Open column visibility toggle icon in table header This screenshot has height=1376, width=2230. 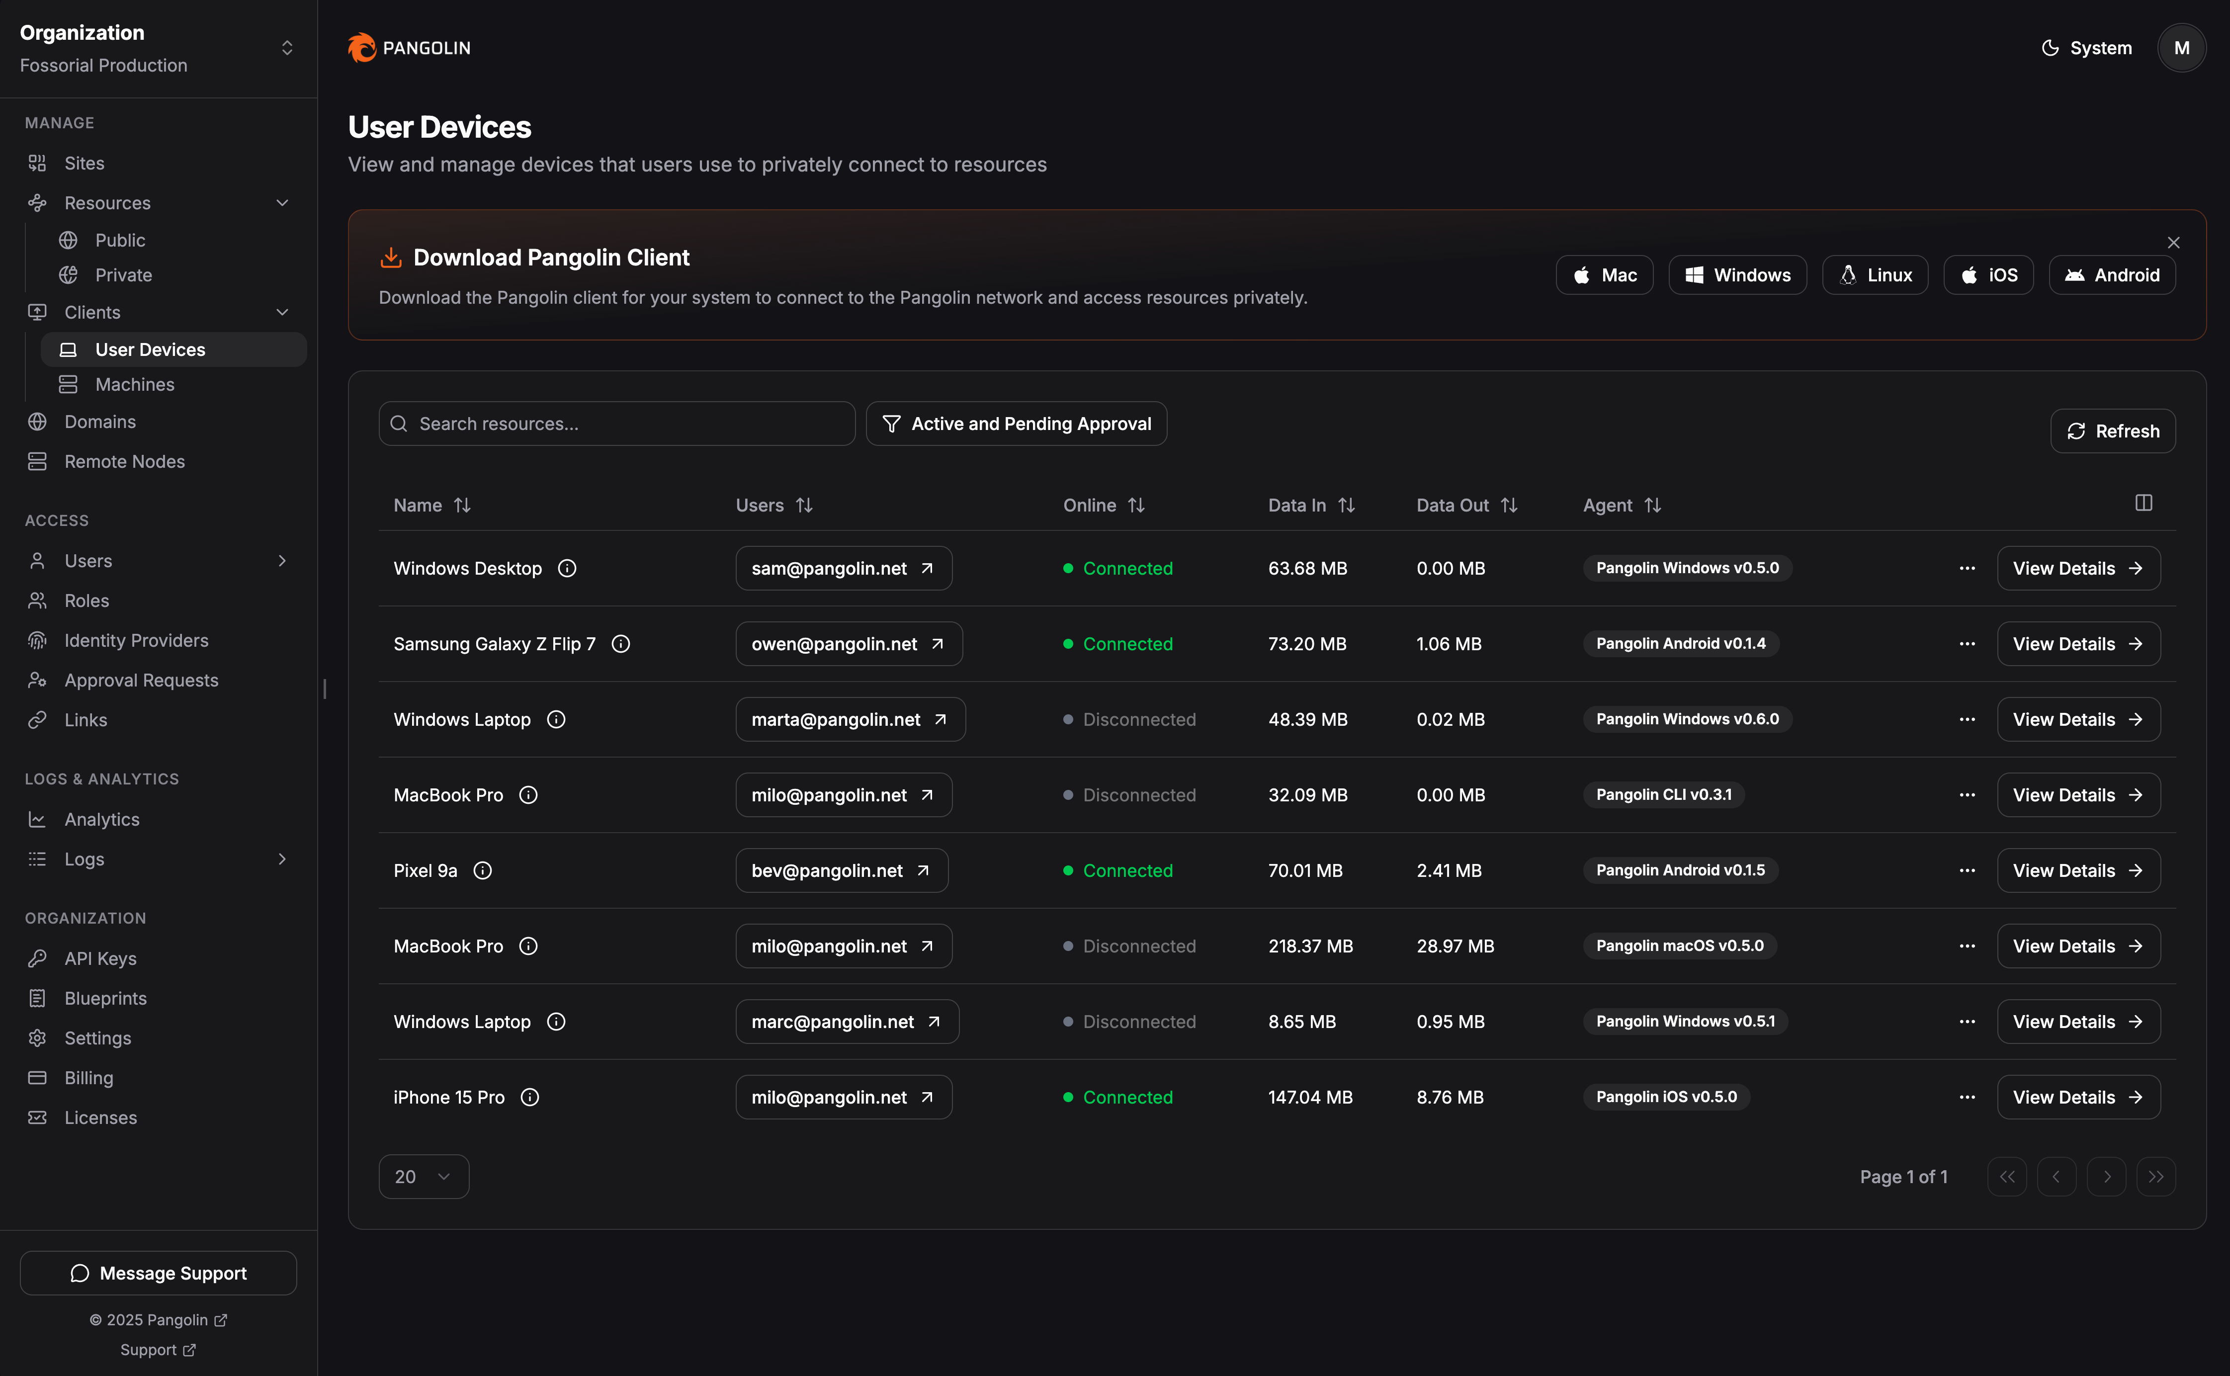(2144, 503)
